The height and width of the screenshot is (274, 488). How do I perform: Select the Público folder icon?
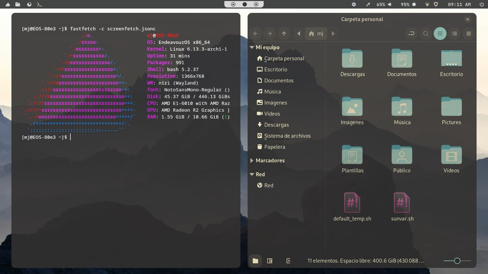click(x=402, y=154)
